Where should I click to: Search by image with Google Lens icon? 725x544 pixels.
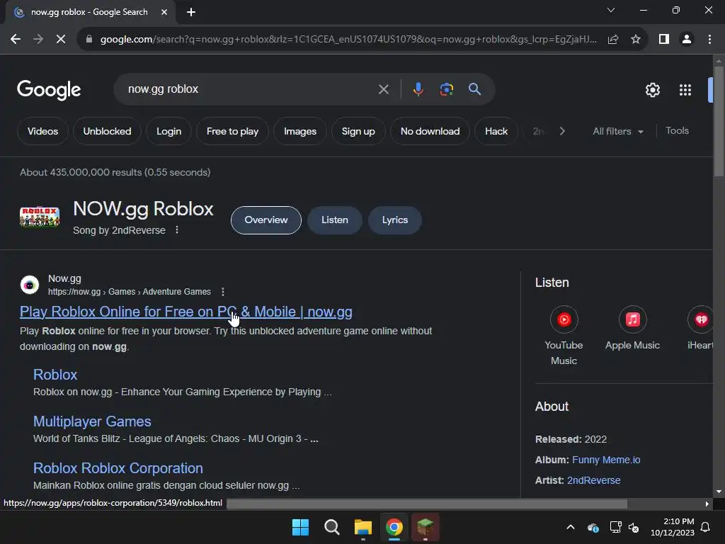tap(447, 89)
